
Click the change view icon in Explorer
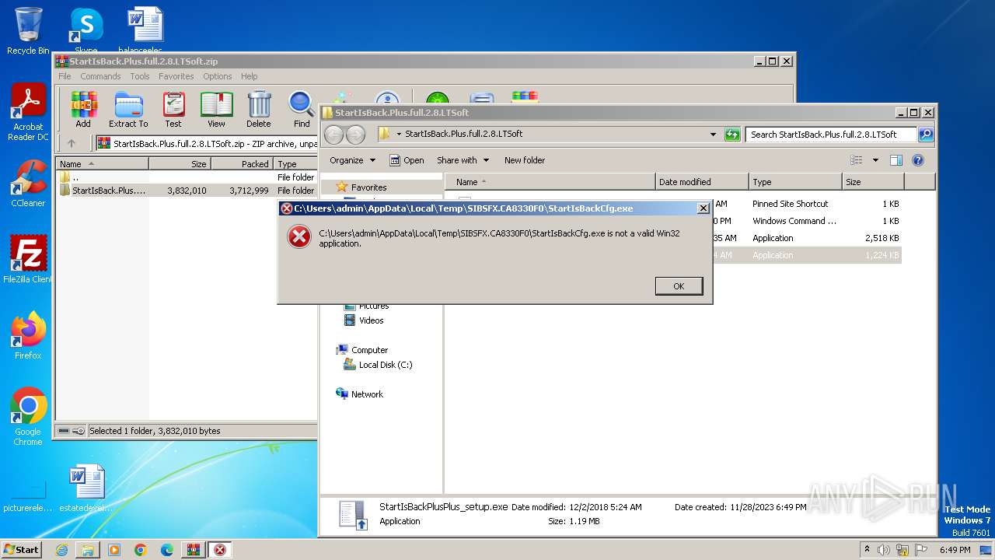point(857,160)
